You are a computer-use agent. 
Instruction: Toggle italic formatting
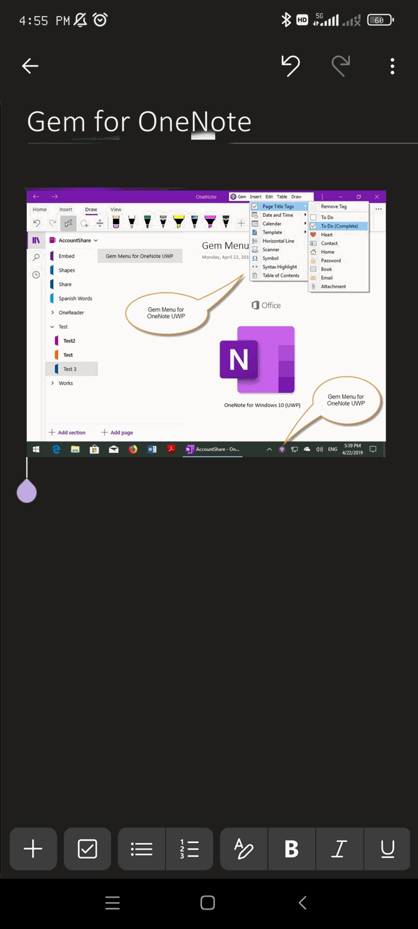click(x=340, y=848)
